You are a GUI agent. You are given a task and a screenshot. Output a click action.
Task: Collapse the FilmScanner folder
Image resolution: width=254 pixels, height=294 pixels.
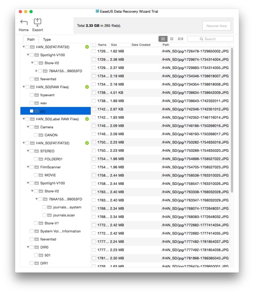pos(28,167)
